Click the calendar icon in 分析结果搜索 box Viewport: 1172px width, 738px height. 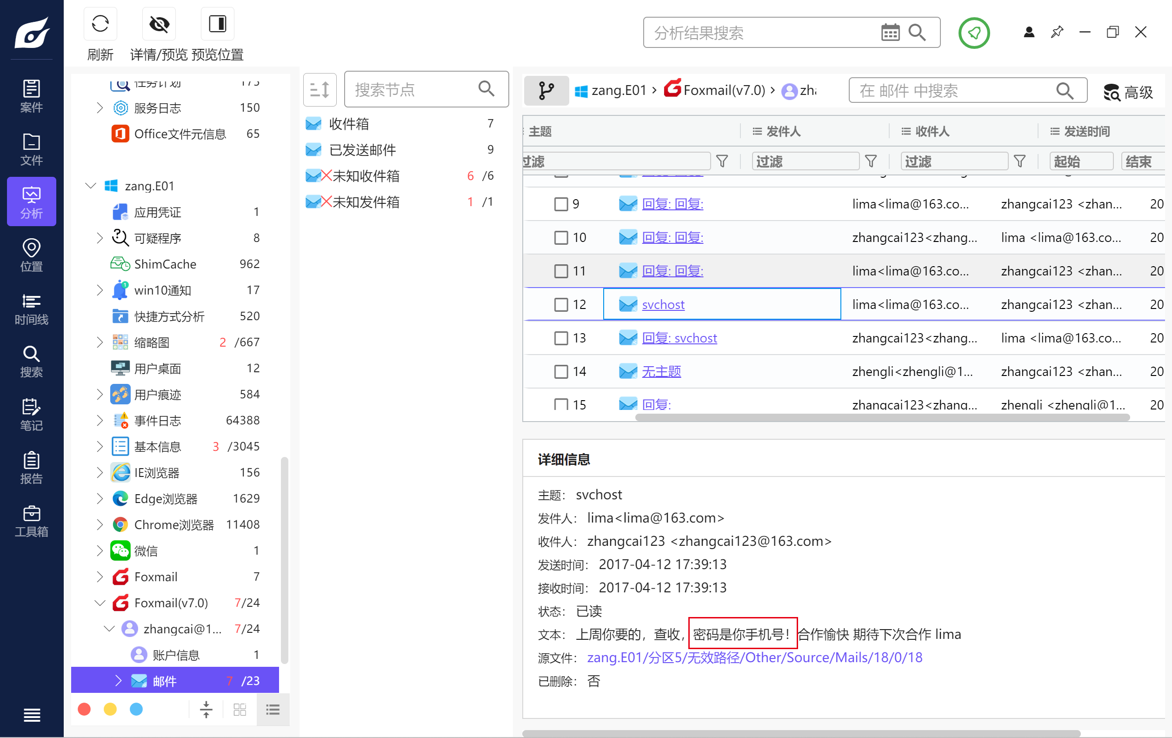[890, 33]
